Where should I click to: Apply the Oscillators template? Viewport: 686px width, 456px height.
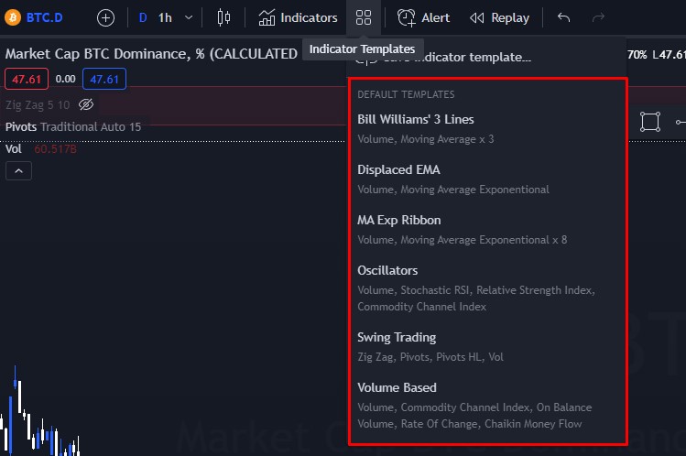pyautogui.click(x=488, y=288)
